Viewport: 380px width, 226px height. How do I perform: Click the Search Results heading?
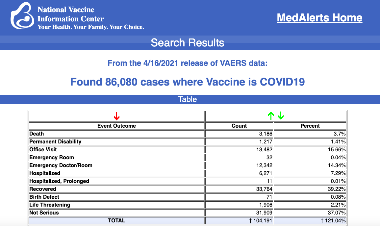coord(188,43)
